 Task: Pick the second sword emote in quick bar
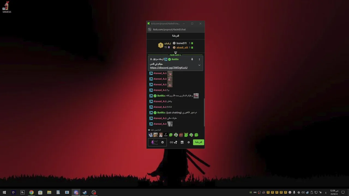tap(155, 135)
